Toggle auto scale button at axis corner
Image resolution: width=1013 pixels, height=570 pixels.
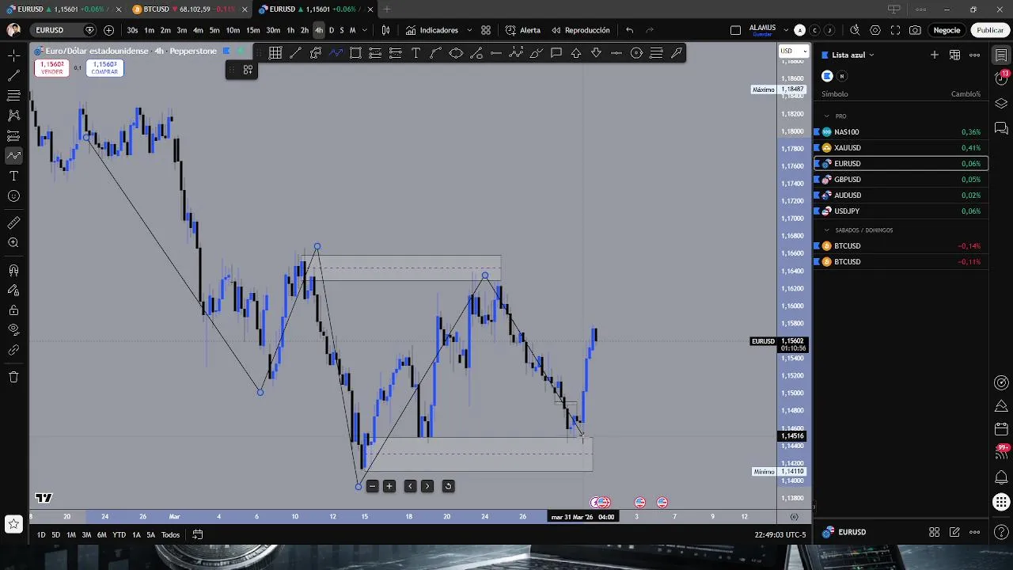794,517
